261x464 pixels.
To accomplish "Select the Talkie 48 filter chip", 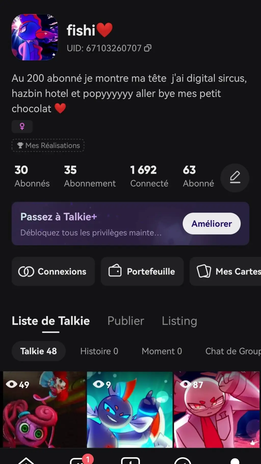I will click(x=38, y=351).
